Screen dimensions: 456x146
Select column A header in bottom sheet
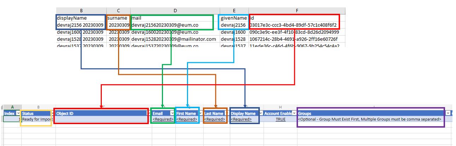click(x=12, y=107)
